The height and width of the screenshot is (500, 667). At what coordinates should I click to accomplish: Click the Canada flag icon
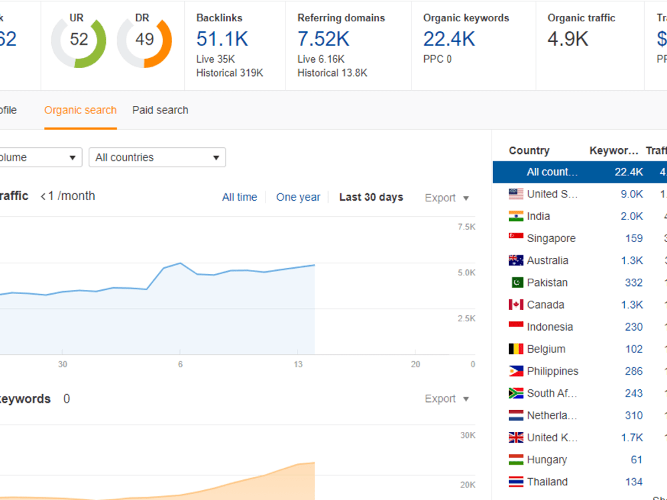tap(516, 305)
